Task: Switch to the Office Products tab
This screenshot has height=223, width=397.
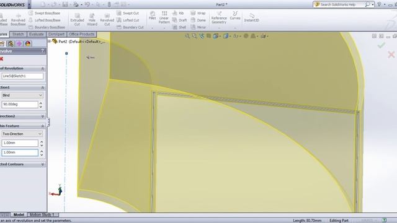Action: pyautogui.click(x=81, y=34)
